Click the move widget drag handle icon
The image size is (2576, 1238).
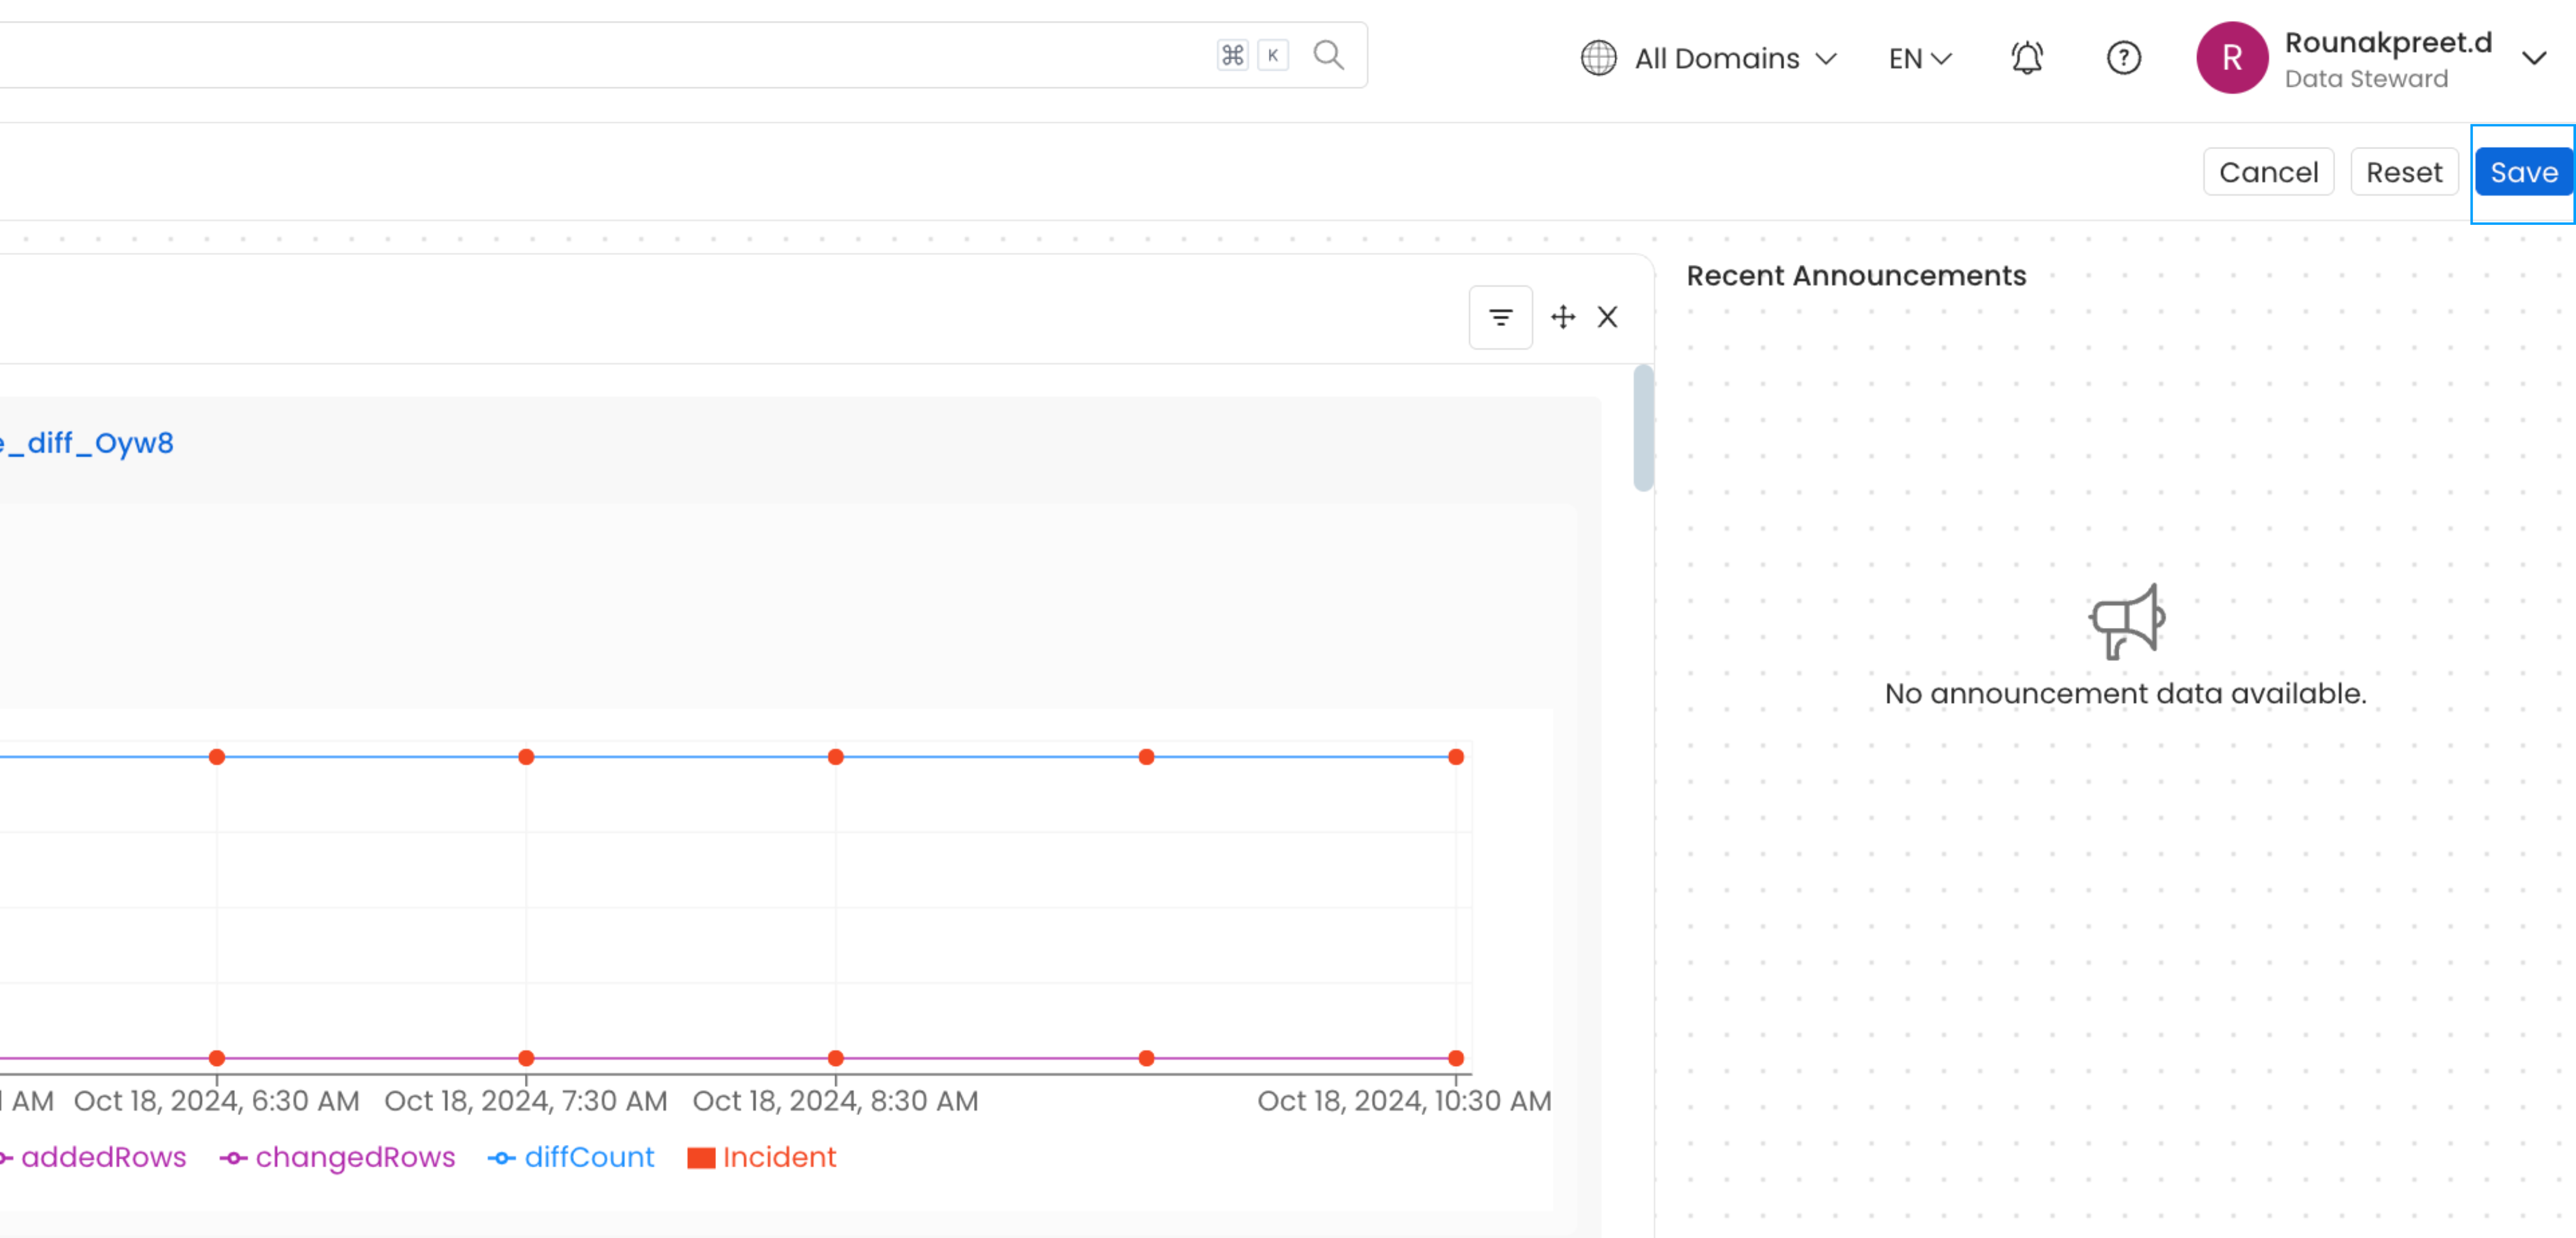[x=1562, y=317]
